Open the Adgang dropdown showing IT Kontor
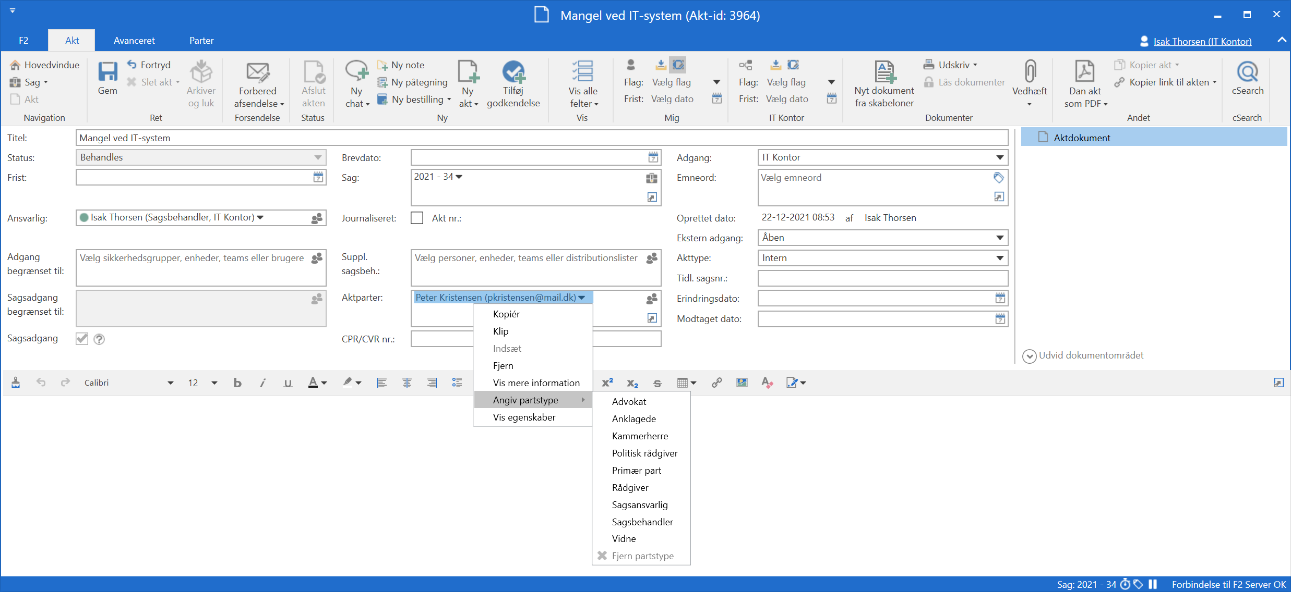1291x592 pixels. 882,157
